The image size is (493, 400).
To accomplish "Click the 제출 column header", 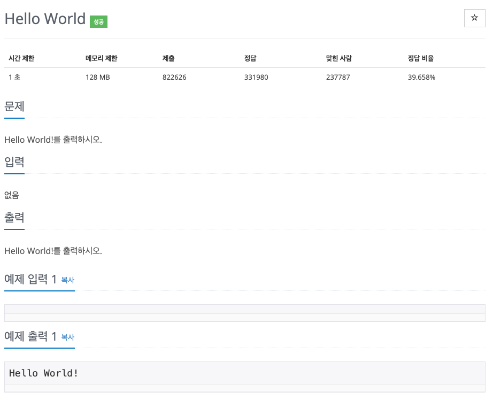I will (x=168, y=58).
